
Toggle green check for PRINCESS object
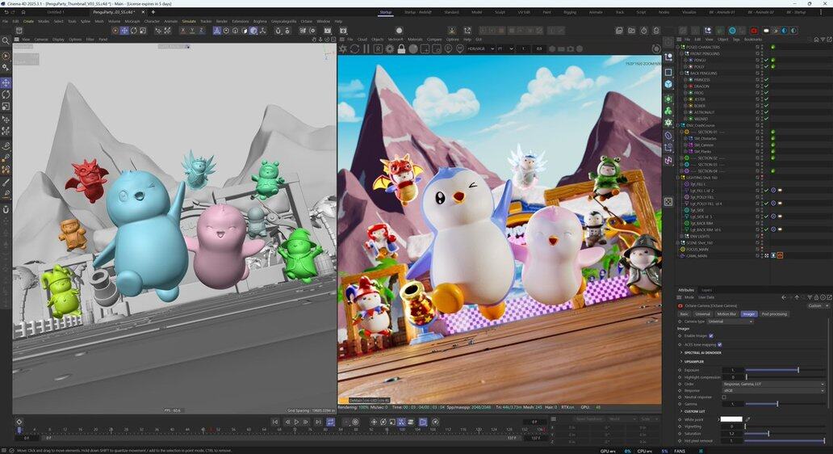click(767, 80)
